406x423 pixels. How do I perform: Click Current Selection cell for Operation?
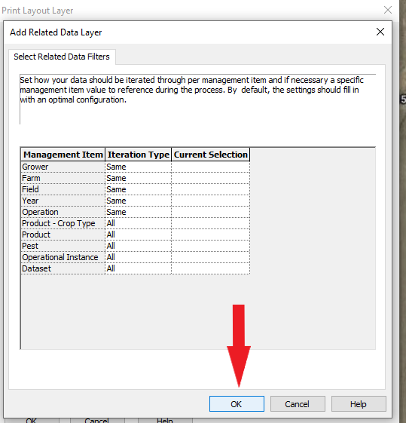pyautogui.click(x=210, y=212)
